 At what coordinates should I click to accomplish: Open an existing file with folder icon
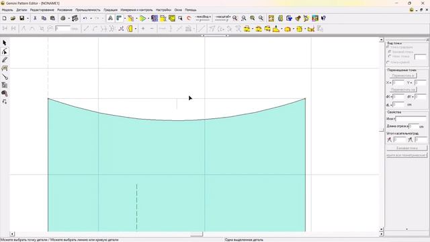point(13,18)
